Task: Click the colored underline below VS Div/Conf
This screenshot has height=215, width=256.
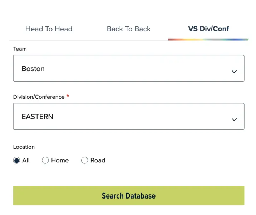Action: point(208,40)
